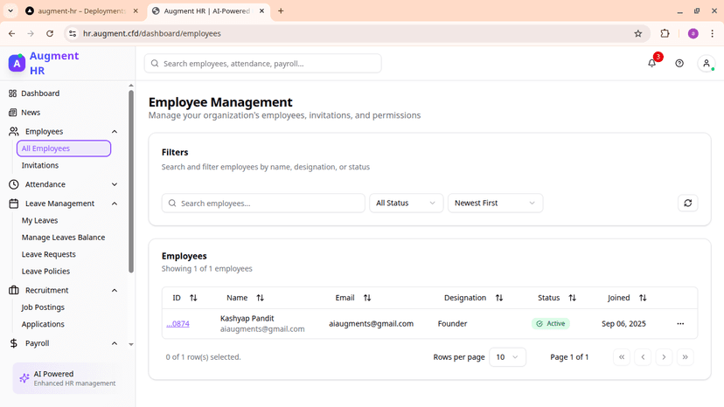This screenshot has width=724, height=407.
Task: Go to Dashboard in the sidebar
Action: pyautogui.click(x=40, y=93)
